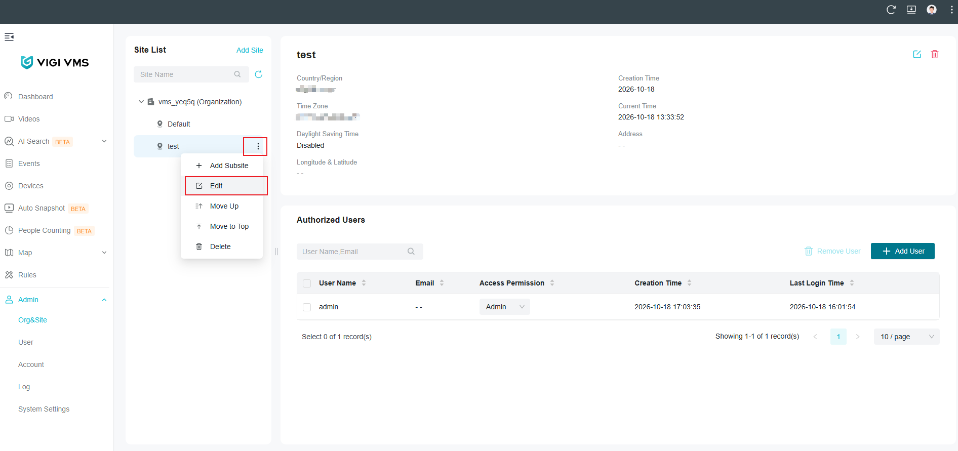The width and height of the screenshot is (958, 451).
Task: Click the Site Name search magnifier
Action: 237,74
